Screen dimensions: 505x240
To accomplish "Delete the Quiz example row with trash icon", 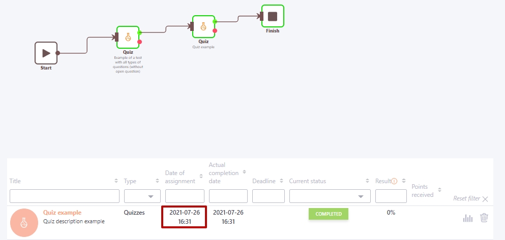I will point(484,218).
